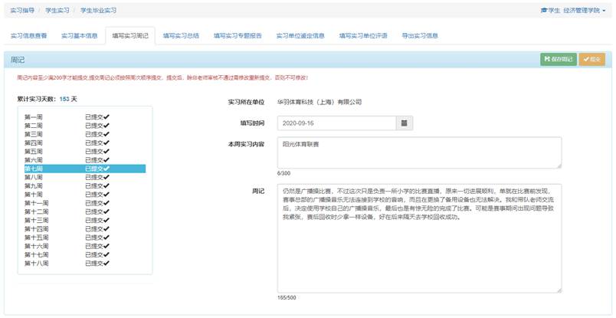This screenshot has height=318, width=616.
Task: Select the 导出实习信息 tab
Action: 420,36
